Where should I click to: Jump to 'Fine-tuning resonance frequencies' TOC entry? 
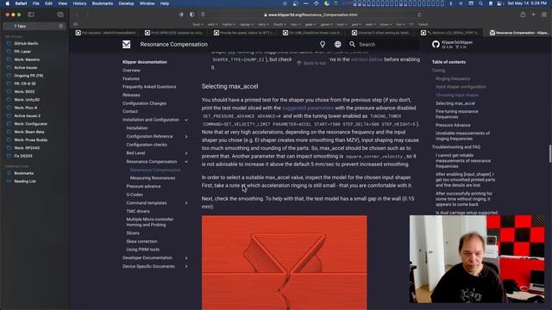pos(456,115)
